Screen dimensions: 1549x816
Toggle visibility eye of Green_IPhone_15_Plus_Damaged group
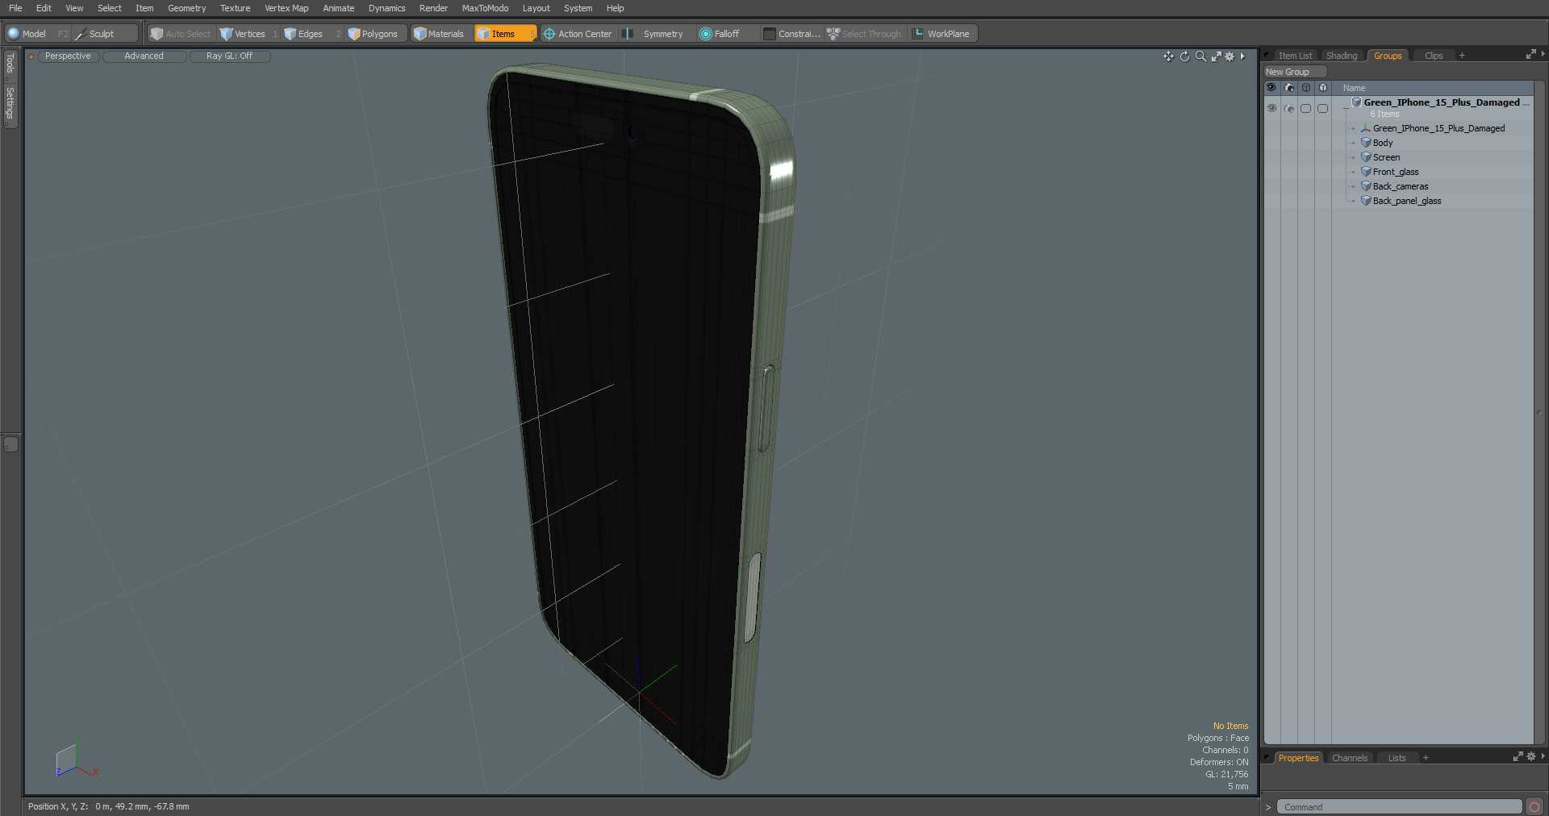point(1271,108)
